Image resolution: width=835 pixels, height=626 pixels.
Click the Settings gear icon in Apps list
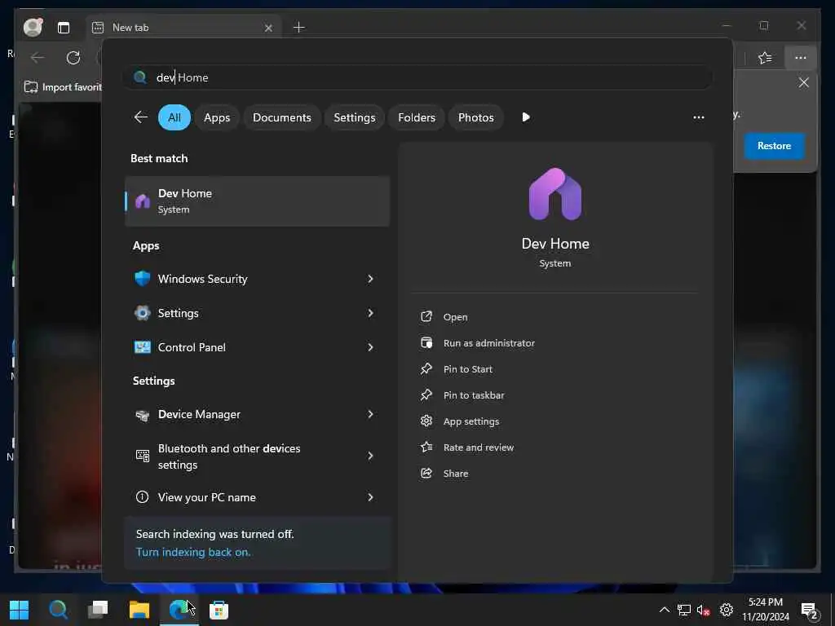142,313
